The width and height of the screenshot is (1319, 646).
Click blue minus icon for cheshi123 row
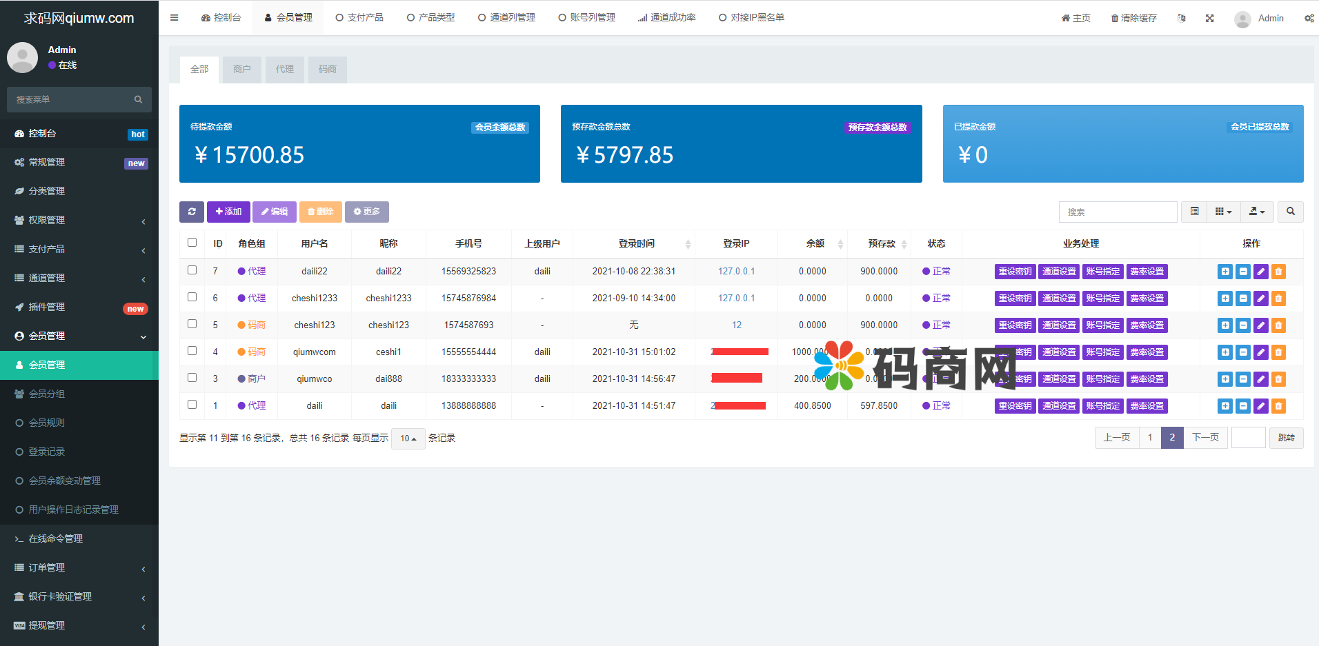pyautogui.click(x=1242, y=325)
